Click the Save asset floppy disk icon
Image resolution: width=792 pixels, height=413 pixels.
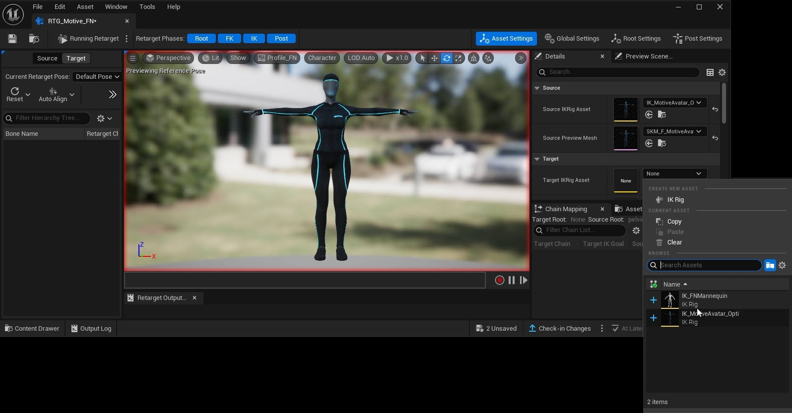click(x=12, y=39)
